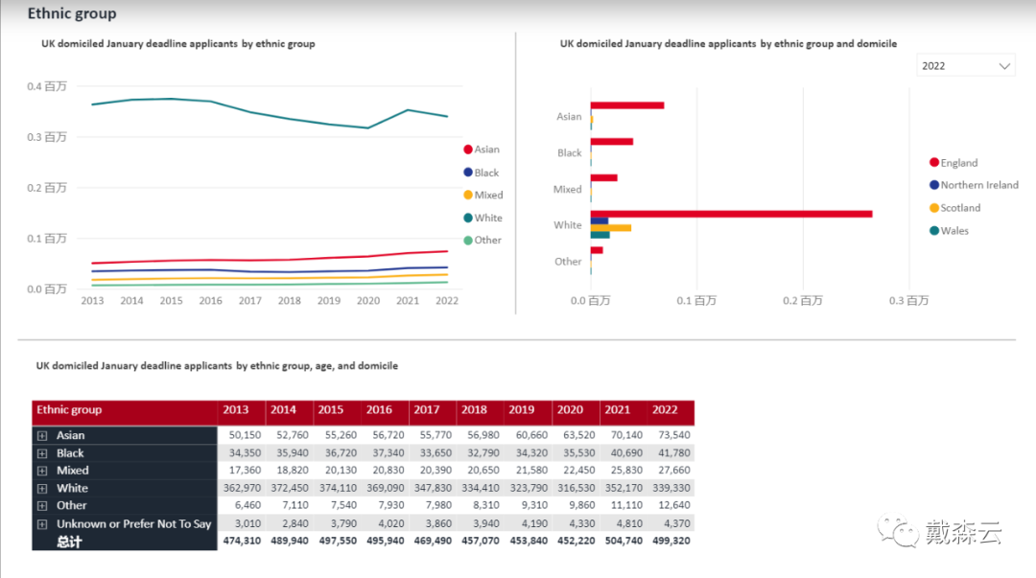The width and height of the screenshot is (1036, 578).
Task: Select Northern Ireland in bar chart legend
Action: tap(933, 185)
